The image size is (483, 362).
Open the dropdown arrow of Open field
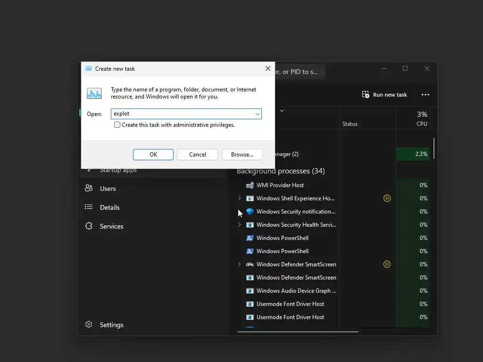(x=257, y=114)
